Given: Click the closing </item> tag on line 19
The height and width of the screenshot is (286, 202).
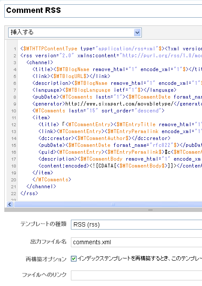Looking at the screenshot, I should (43, 173).
